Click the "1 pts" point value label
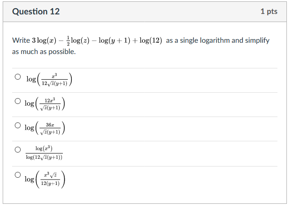299x207 pixels. pyautogui.click(x=268, y=12)
